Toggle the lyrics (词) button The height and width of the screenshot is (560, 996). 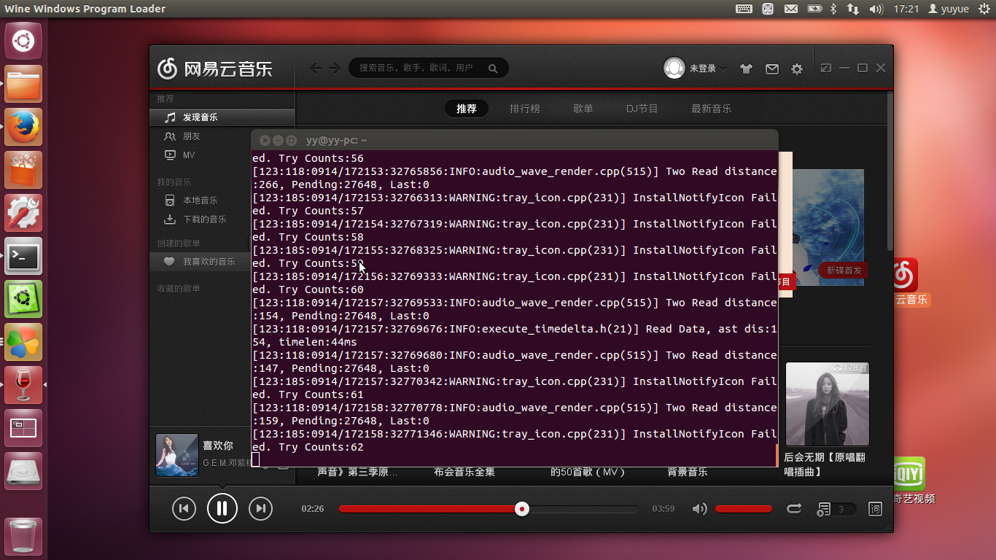tap(875, 509)
